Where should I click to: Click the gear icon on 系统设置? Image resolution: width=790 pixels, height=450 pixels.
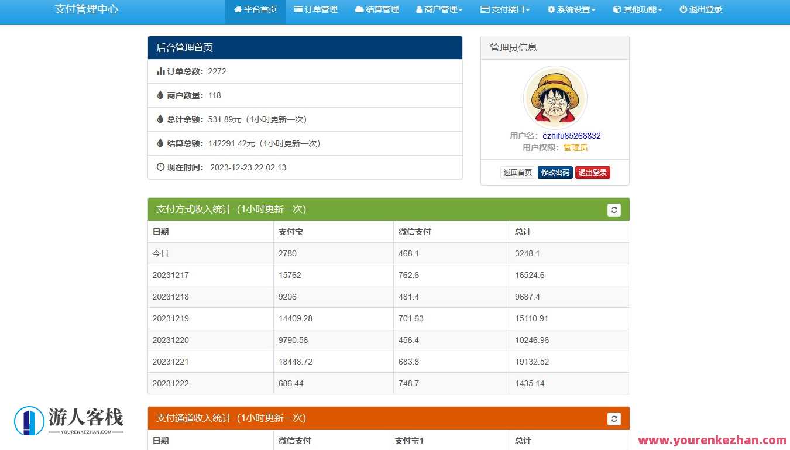click(550, 9)
